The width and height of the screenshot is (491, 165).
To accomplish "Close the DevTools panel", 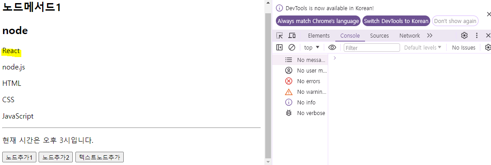I will pyautogui.click(x=488, y=36).
